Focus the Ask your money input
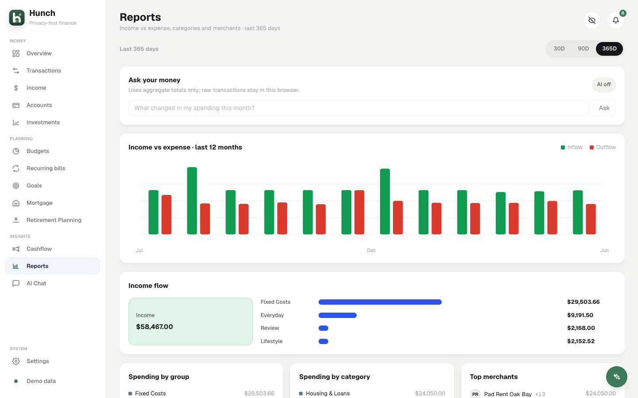Viewport: 638px width, 398px height. tap(358, 108)
